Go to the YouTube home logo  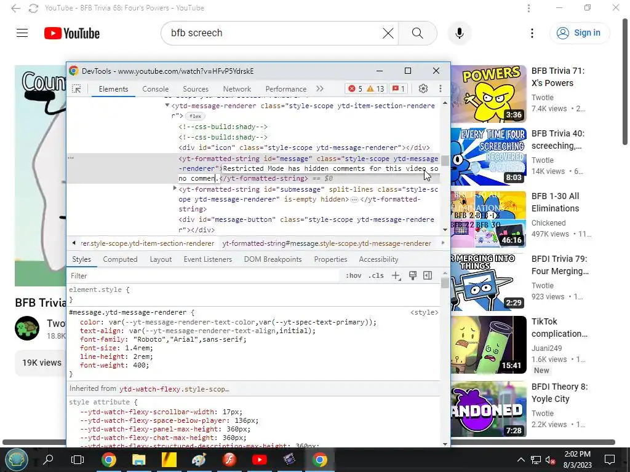pyautogui.click(x=72, y=33)
